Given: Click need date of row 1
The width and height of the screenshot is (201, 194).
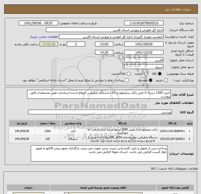Looking at the screenshot, I should 22,131.
